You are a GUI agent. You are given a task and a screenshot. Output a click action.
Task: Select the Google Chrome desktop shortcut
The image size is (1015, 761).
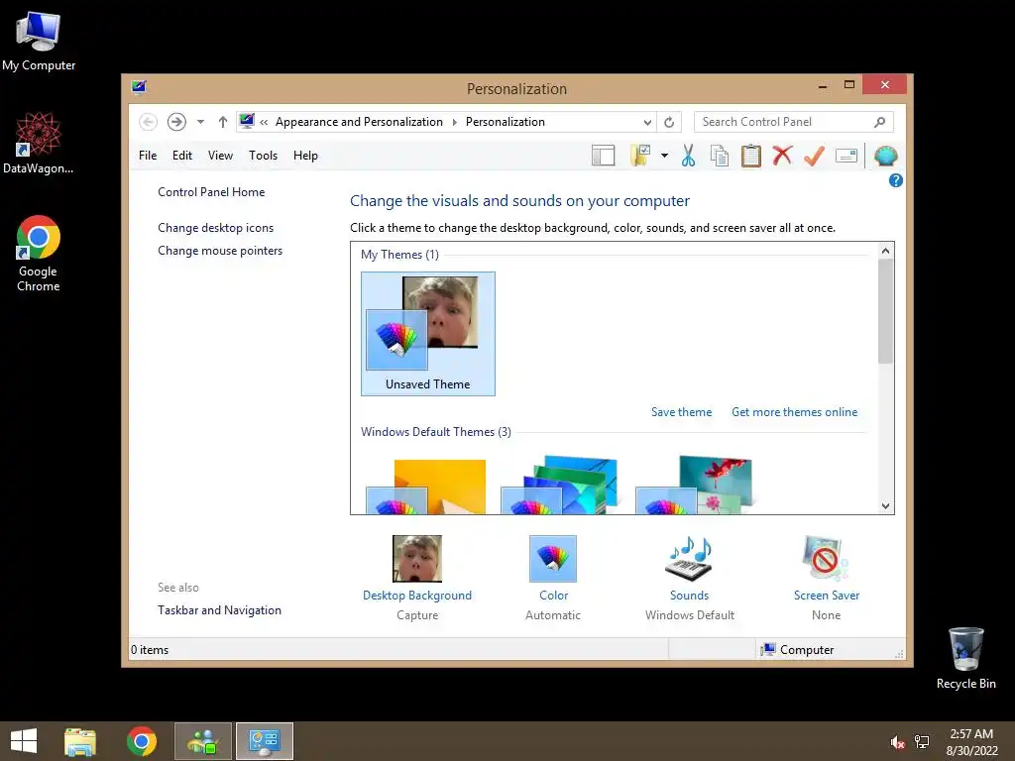click(39, 254)
